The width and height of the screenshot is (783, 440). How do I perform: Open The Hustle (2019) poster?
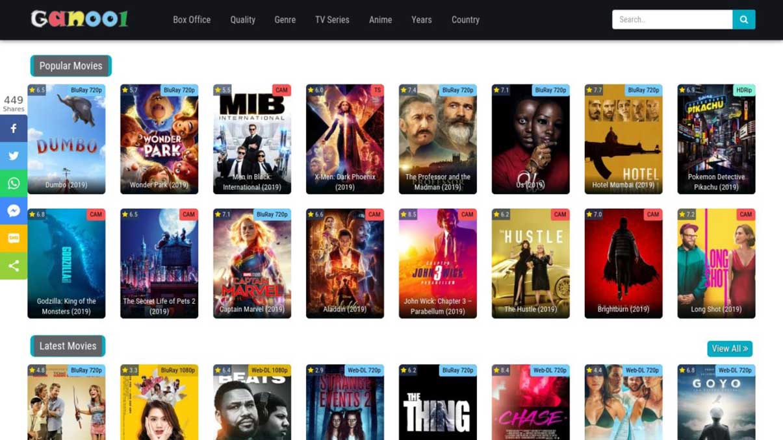(x=531, y=263)
